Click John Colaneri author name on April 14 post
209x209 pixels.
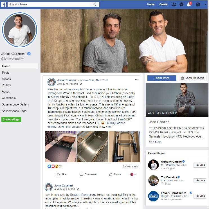pos(64,185)
